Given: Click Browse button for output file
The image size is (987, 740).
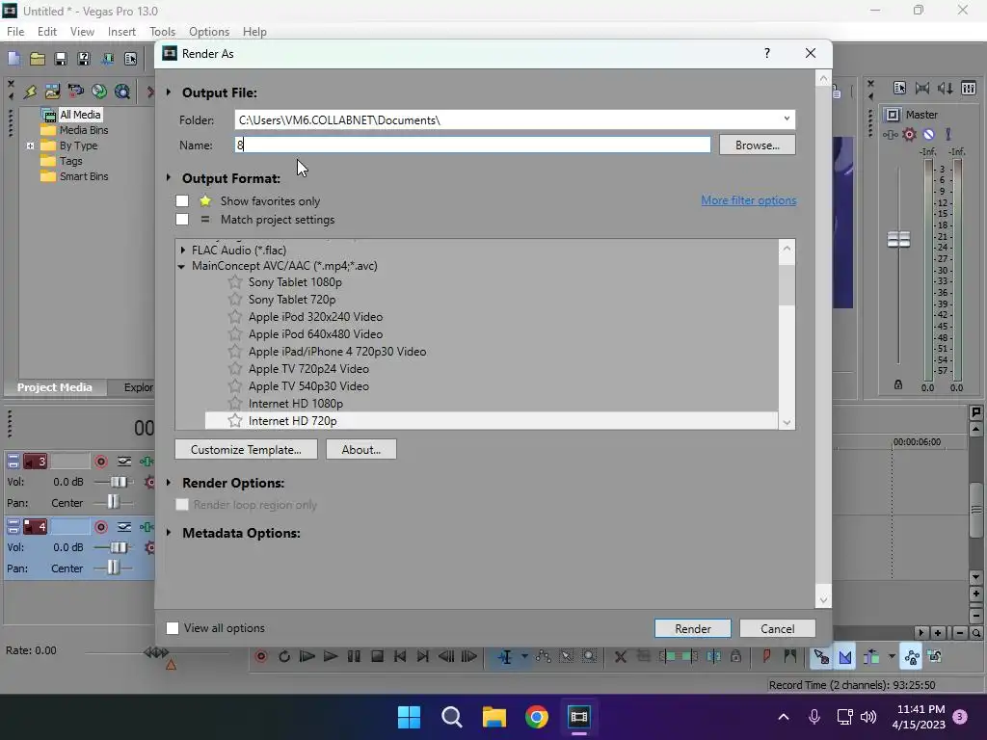Looking at the screenshot, I should tap(758, 145).
